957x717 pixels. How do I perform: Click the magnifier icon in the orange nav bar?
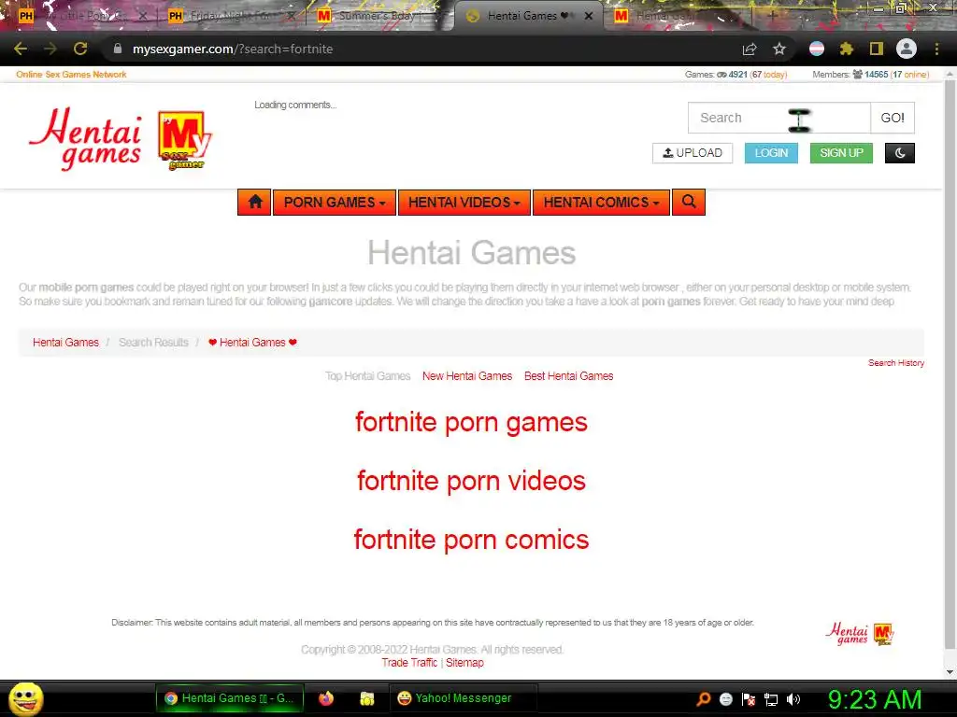click(689, 202)
